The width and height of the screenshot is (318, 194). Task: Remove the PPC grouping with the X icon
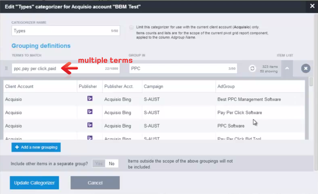(x=306, y=69)
